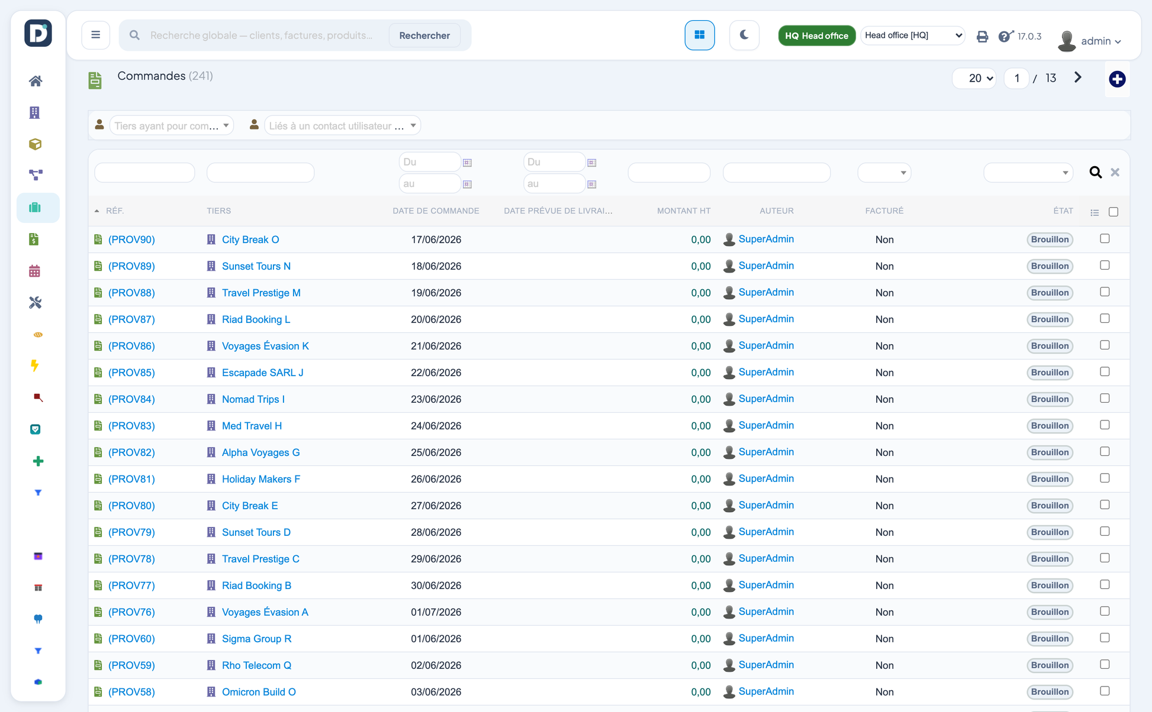Open third party City Break O
Image resolution: width=1152 pixels, height=712 pixels.
(250, 240)
